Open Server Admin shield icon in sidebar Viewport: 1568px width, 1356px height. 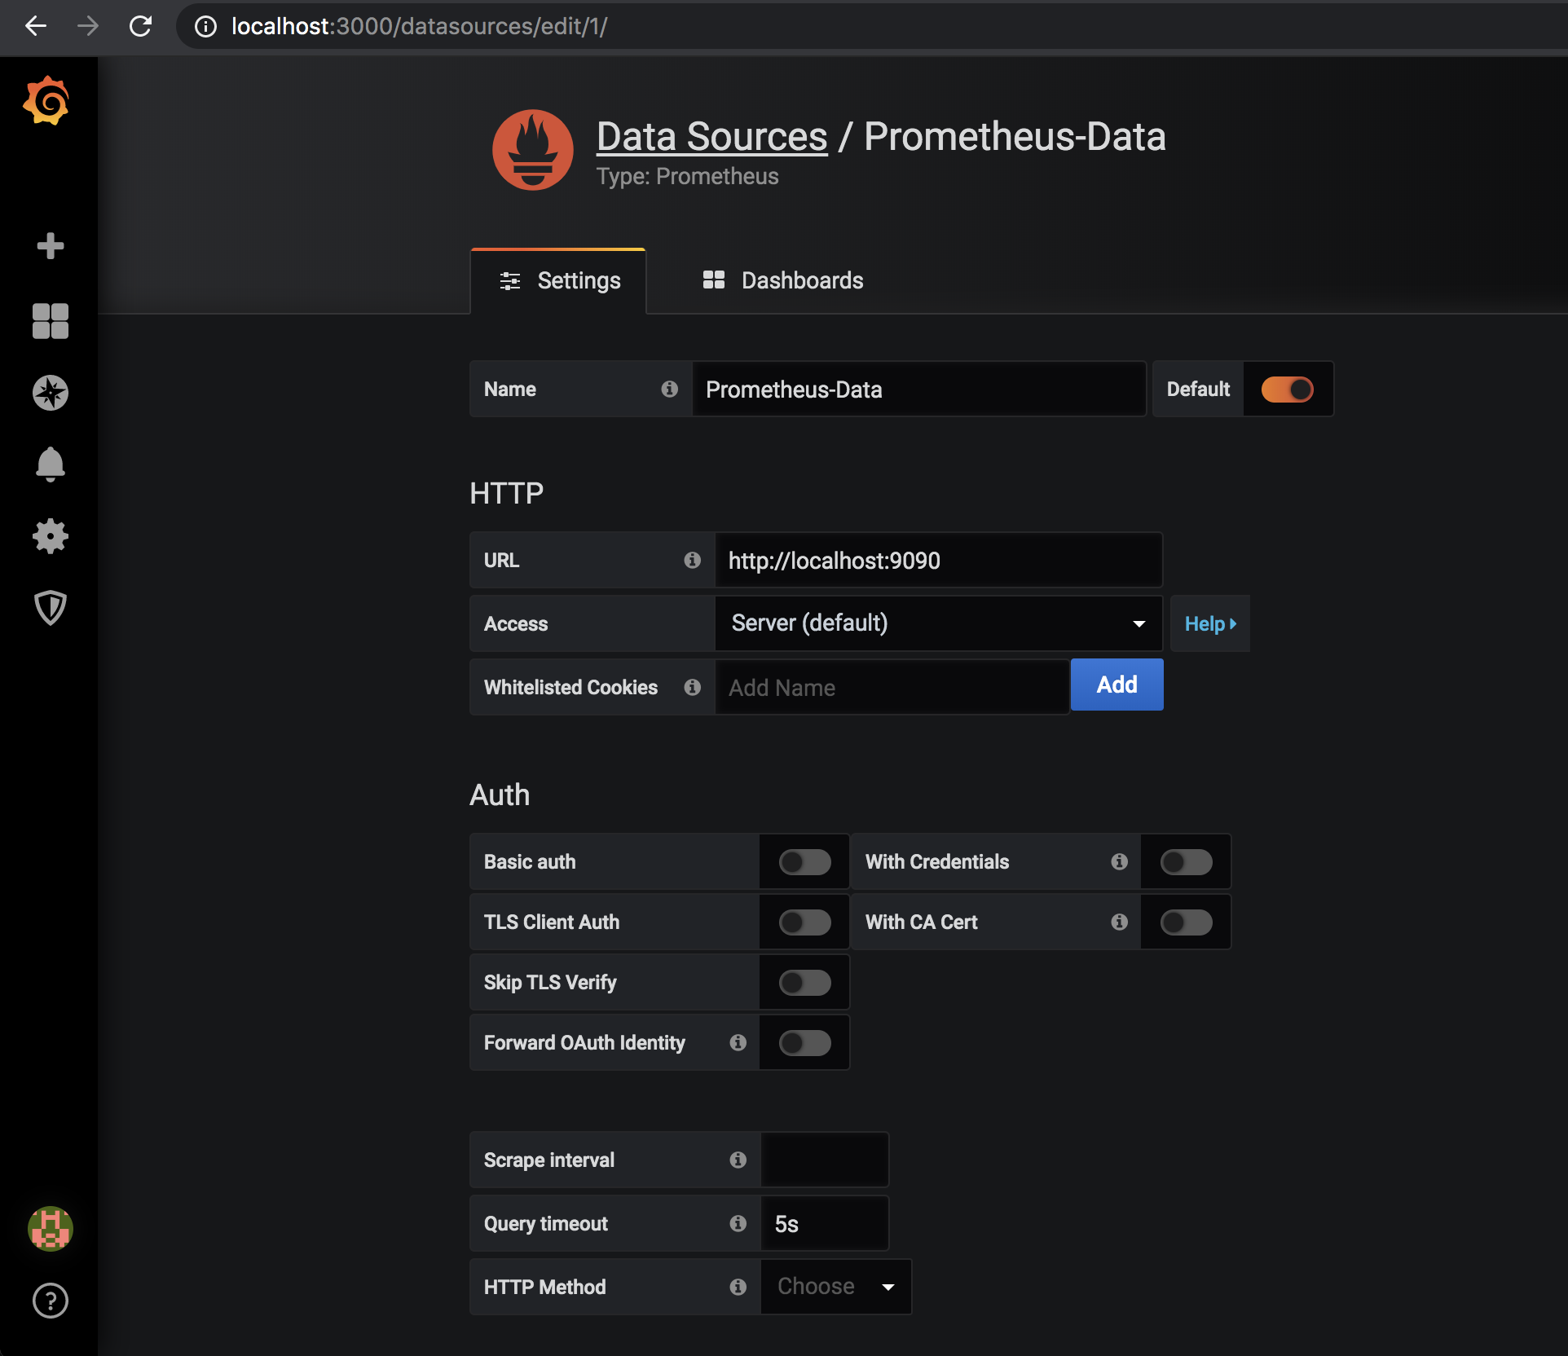[x=51, y=608]
